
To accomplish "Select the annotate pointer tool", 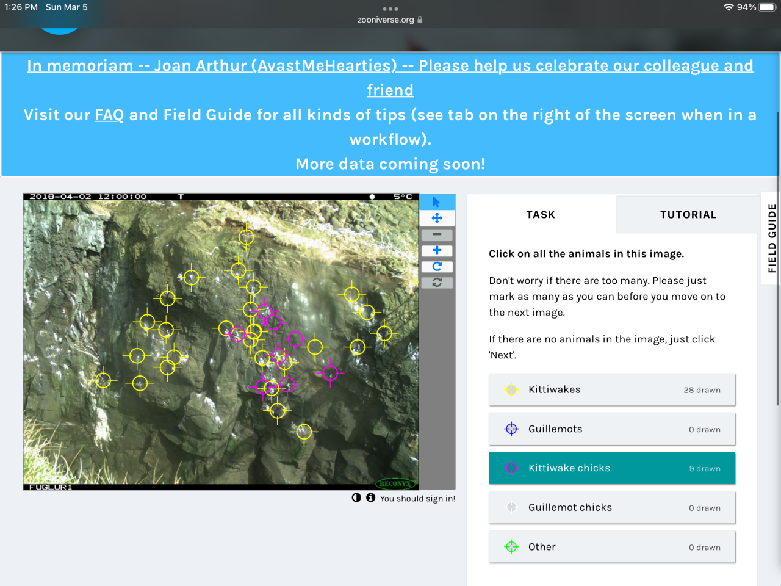I will click(437, 202).
